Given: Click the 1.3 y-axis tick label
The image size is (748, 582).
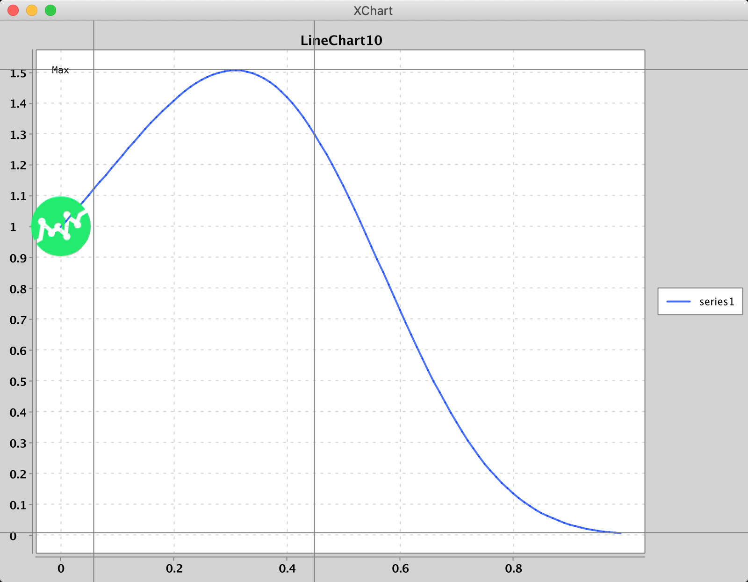Looking at the screenshot, I should coord(18,135).
